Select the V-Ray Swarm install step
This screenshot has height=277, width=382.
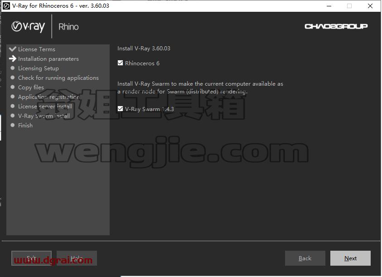point(44,116)
